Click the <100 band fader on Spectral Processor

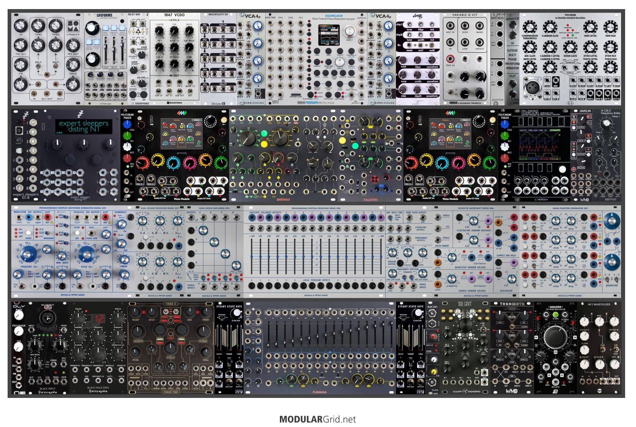pos(252,257)
